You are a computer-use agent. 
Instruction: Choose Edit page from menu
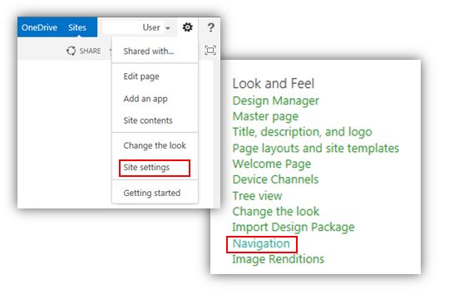[141, 76]
